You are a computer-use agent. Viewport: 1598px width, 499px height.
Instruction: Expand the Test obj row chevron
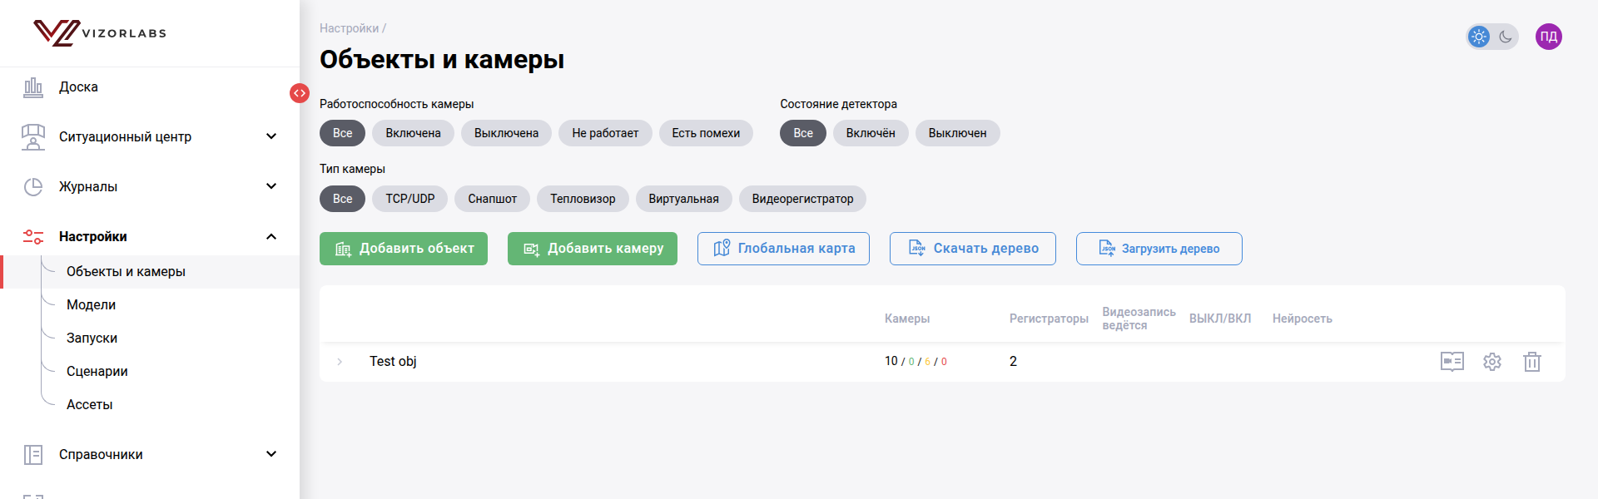[x=340, y=362]
